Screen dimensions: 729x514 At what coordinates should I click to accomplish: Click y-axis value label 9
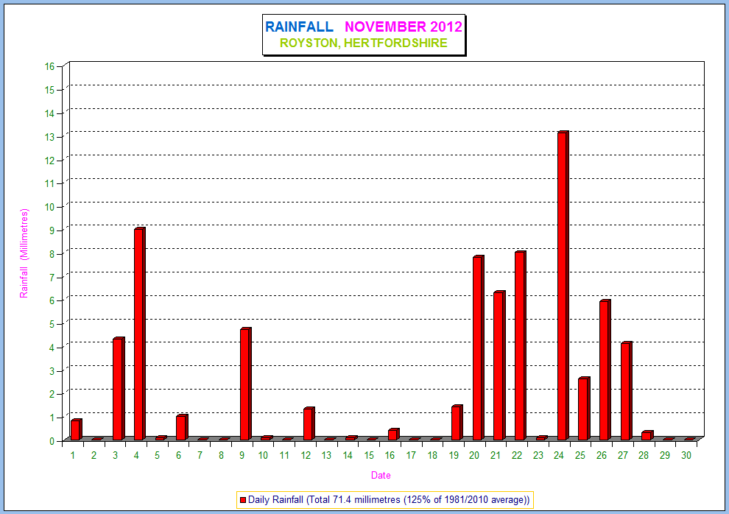pos(52,230)
